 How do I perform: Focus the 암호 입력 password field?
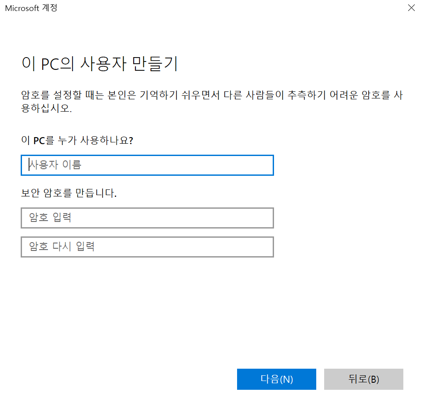pyautogui.click(x=147, y=218)
